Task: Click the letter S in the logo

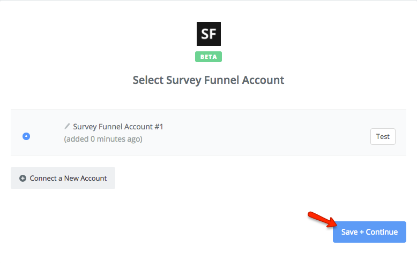Action: (x=204, y=34)
